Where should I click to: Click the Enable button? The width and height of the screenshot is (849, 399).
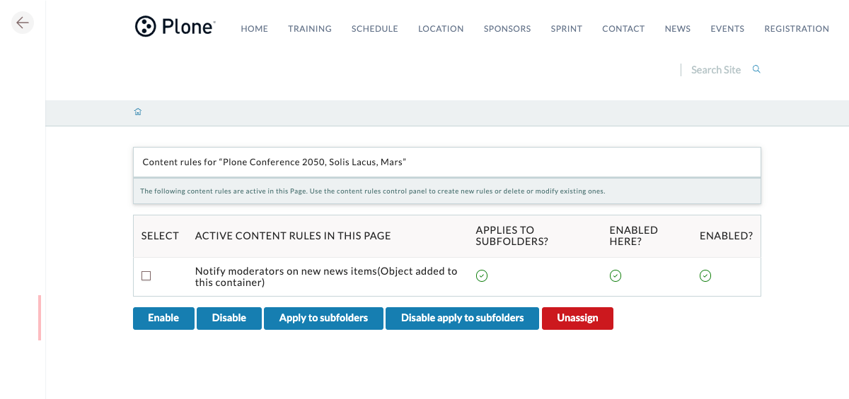coord(163,318)
